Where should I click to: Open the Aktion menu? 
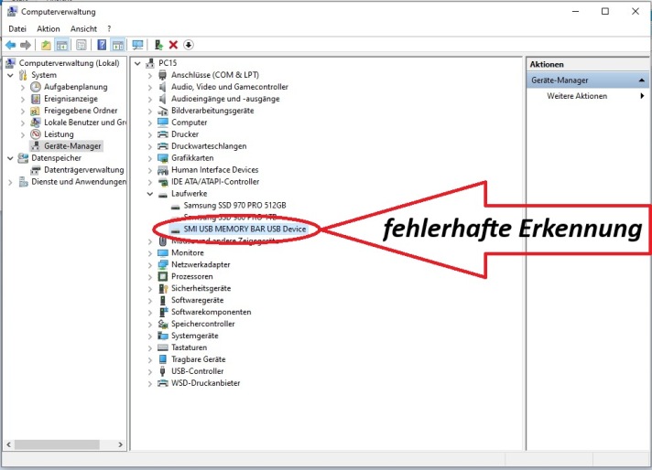(49, 28)
